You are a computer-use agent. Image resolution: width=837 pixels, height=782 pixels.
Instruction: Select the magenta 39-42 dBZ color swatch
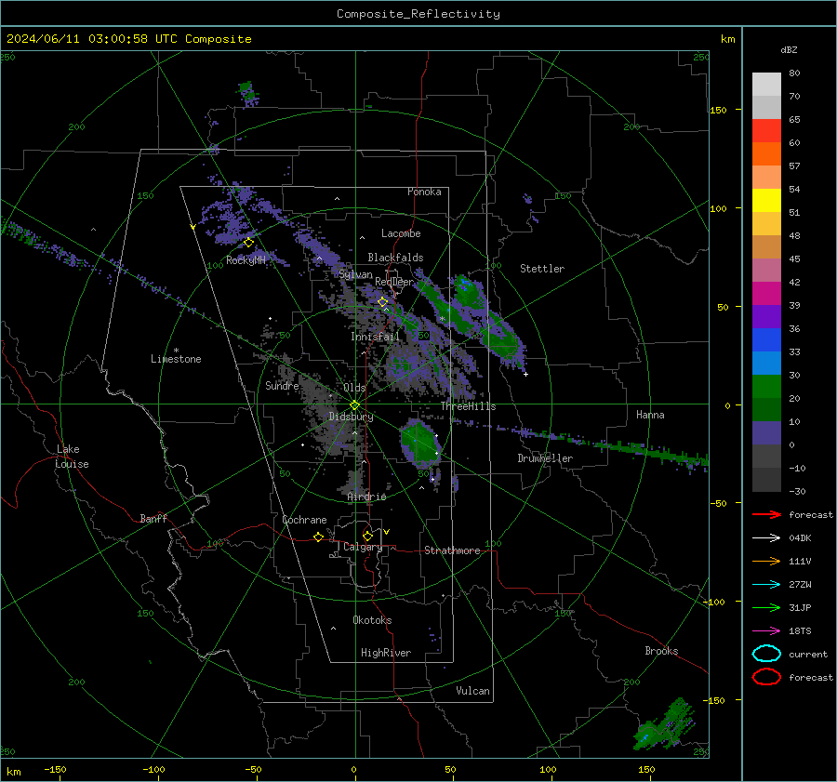click(766, 294)
